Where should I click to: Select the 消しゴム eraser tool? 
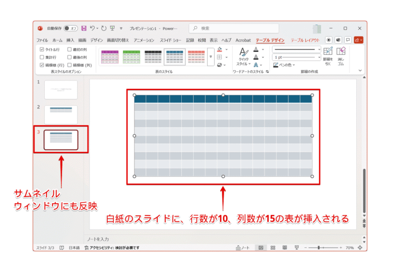[341, 56]
